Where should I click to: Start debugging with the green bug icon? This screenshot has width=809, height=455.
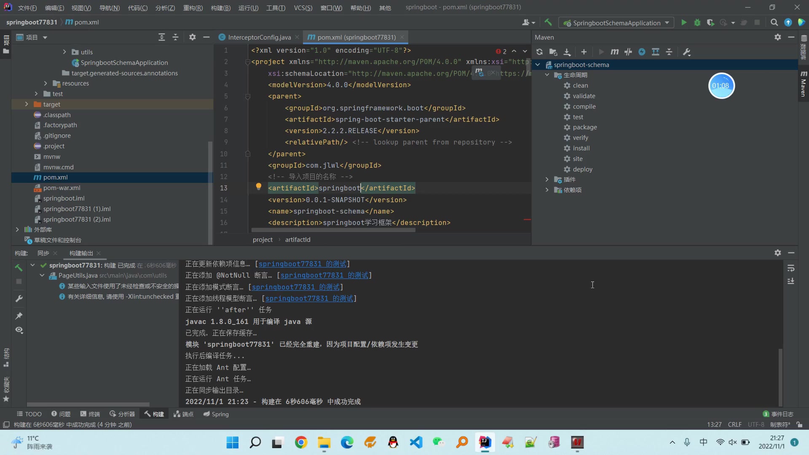click(x=697, y=22)
